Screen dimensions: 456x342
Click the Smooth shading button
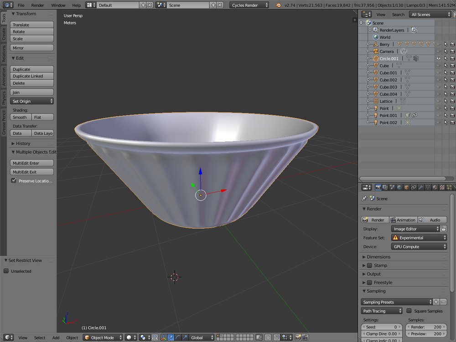(x=20, y=117)
